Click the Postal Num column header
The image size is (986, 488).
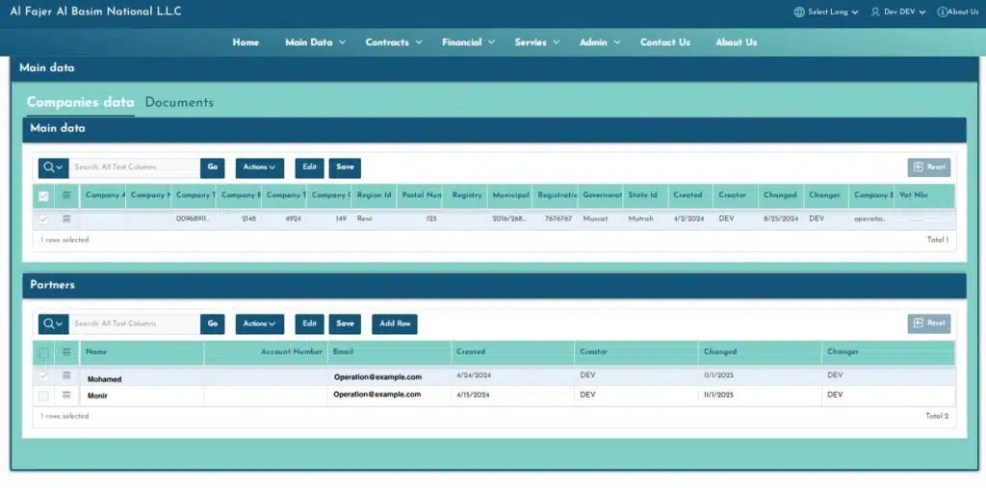point(420,195)
